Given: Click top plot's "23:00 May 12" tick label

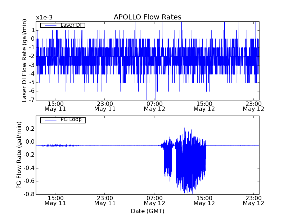Looking at the screenshot, I should pos(253,106).
